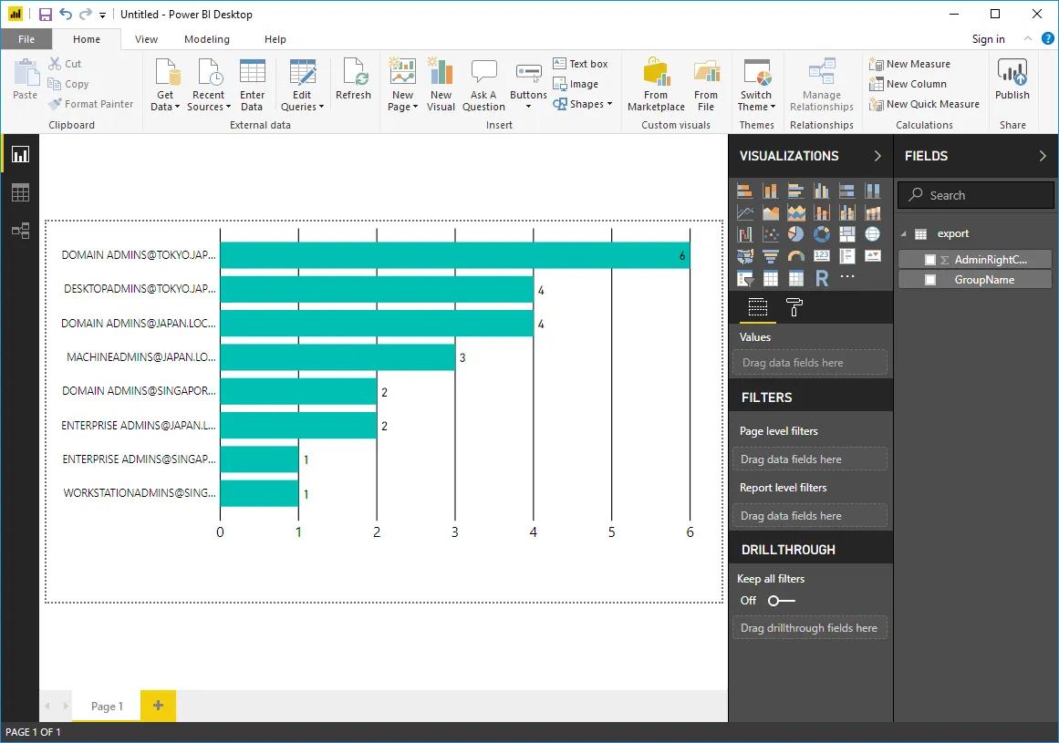Screen dimensions: 1059x743
Task: Select the Page 1 report tab
Action: (107, 706)
